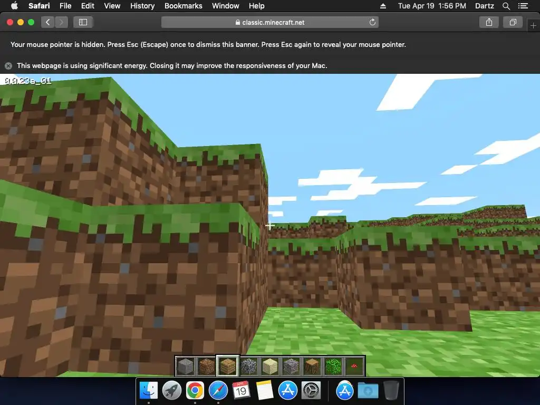The width and height of the screenshot is (540, 405).
Task: Open Notification Center list icon
Action: pos(523,6)
